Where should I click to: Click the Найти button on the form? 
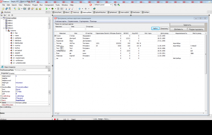[x=155, y=28]
